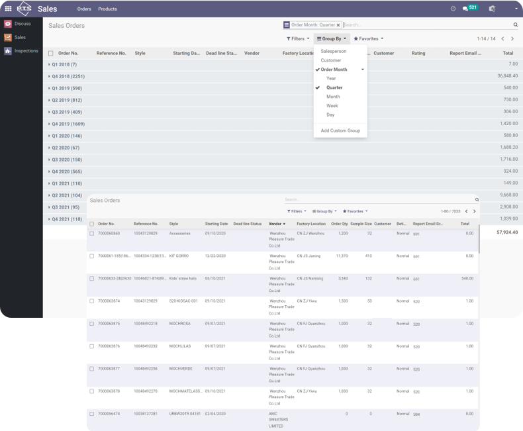
Task: Select the checkbox for Kids' straw hats order
Action: (92, 278)
